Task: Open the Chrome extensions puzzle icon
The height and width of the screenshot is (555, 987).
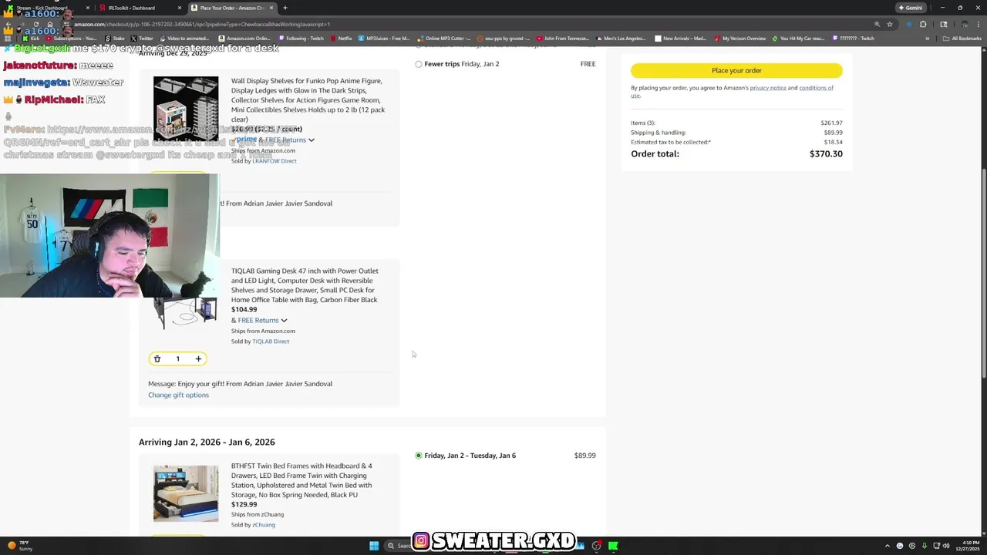Action: pyautogui.click(x=923, y=24)
